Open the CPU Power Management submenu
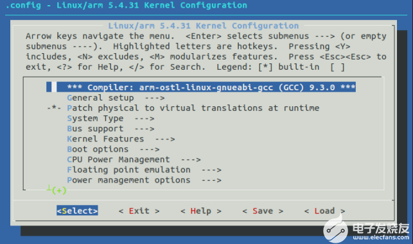Image resolution: width=413 pixels, height=244 pixels. pos(134,159)
